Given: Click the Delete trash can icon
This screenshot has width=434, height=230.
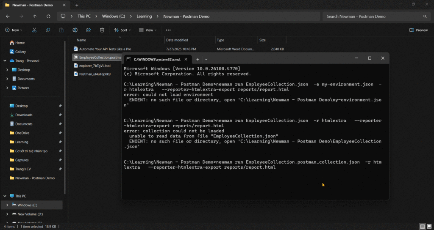Looking at the screenshot, I should click(102, 30).
